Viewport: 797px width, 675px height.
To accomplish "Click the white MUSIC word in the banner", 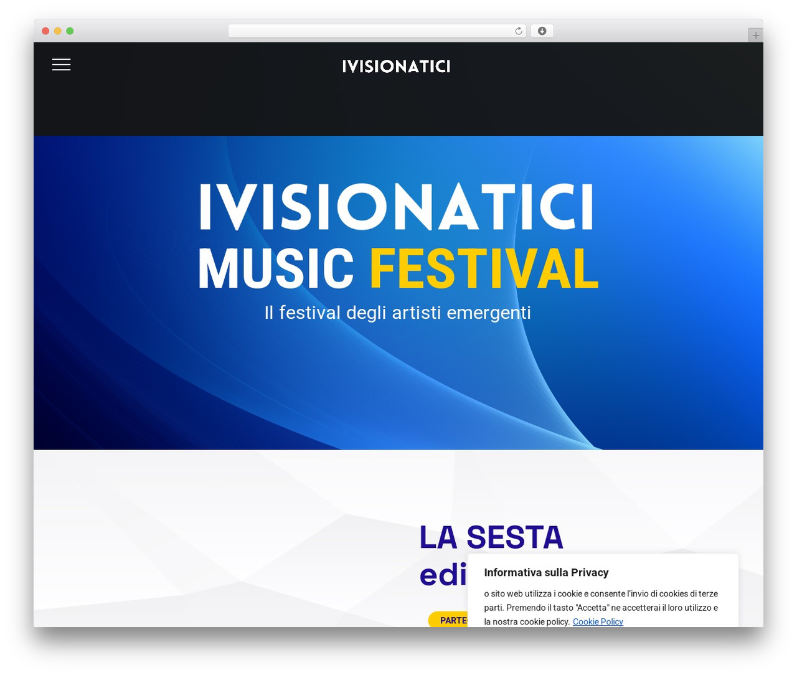I will (x=276, y=269).
